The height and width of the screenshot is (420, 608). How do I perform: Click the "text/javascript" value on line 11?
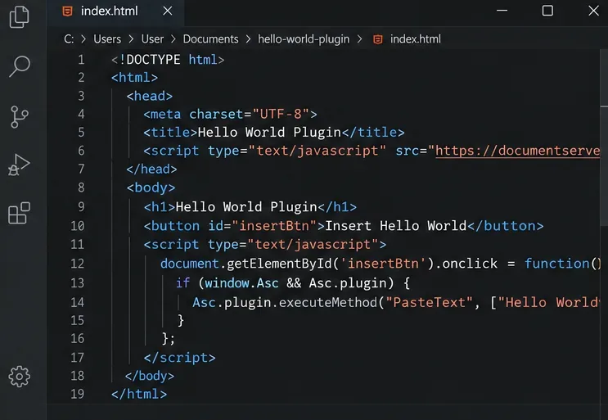click(313, 245)
